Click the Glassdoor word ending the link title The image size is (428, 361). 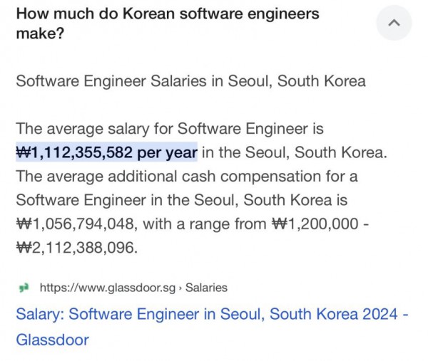(52, 340)
